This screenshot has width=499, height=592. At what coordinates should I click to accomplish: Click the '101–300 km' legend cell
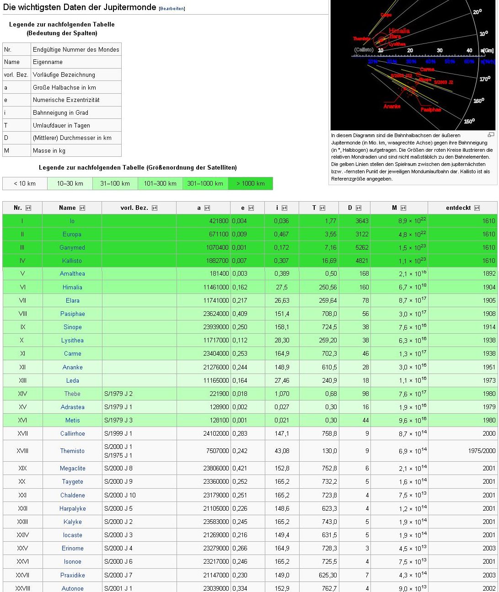click(160, 184)
